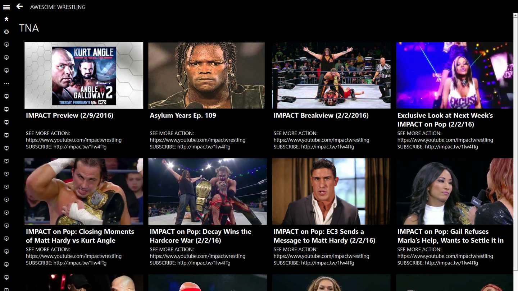Open the Kurt Angle IMPACT Preview thumbnail
This screenshot has height=291, width=518.
point(84,75)
